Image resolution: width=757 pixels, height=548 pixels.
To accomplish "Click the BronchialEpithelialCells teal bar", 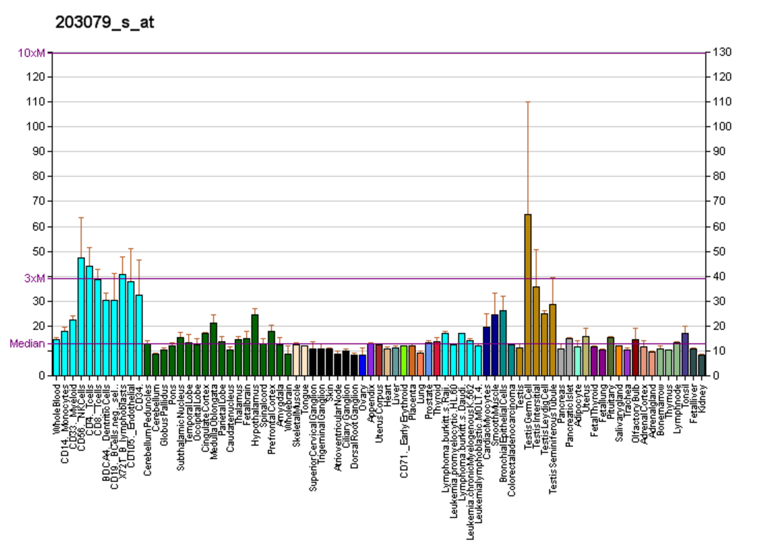I will tap(503, 343).
